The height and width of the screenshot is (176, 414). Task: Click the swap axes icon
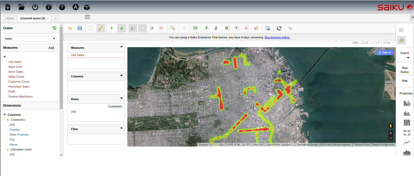coord(152,28)
